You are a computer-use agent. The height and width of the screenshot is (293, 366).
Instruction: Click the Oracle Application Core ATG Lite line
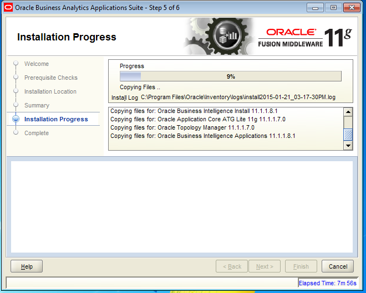point(198,119)
